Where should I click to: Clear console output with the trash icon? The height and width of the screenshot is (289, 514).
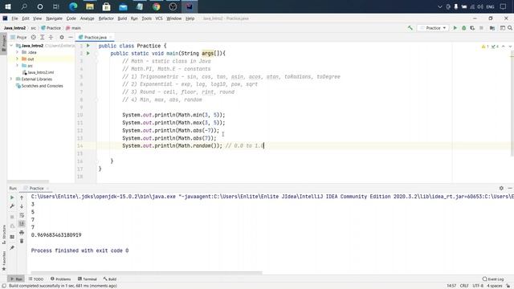[x=22, y=241]
